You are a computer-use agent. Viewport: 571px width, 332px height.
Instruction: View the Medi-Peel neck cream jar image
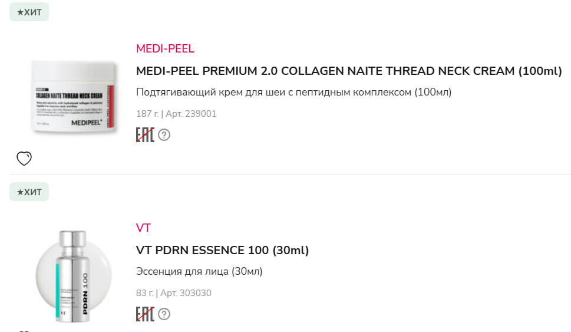[74, 97]
